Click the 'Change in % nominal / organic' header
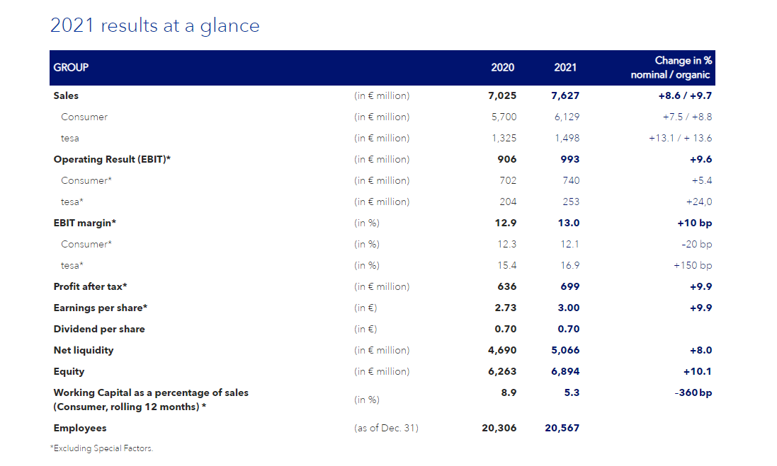Viewport: 777px width, 466px height. 671,67
